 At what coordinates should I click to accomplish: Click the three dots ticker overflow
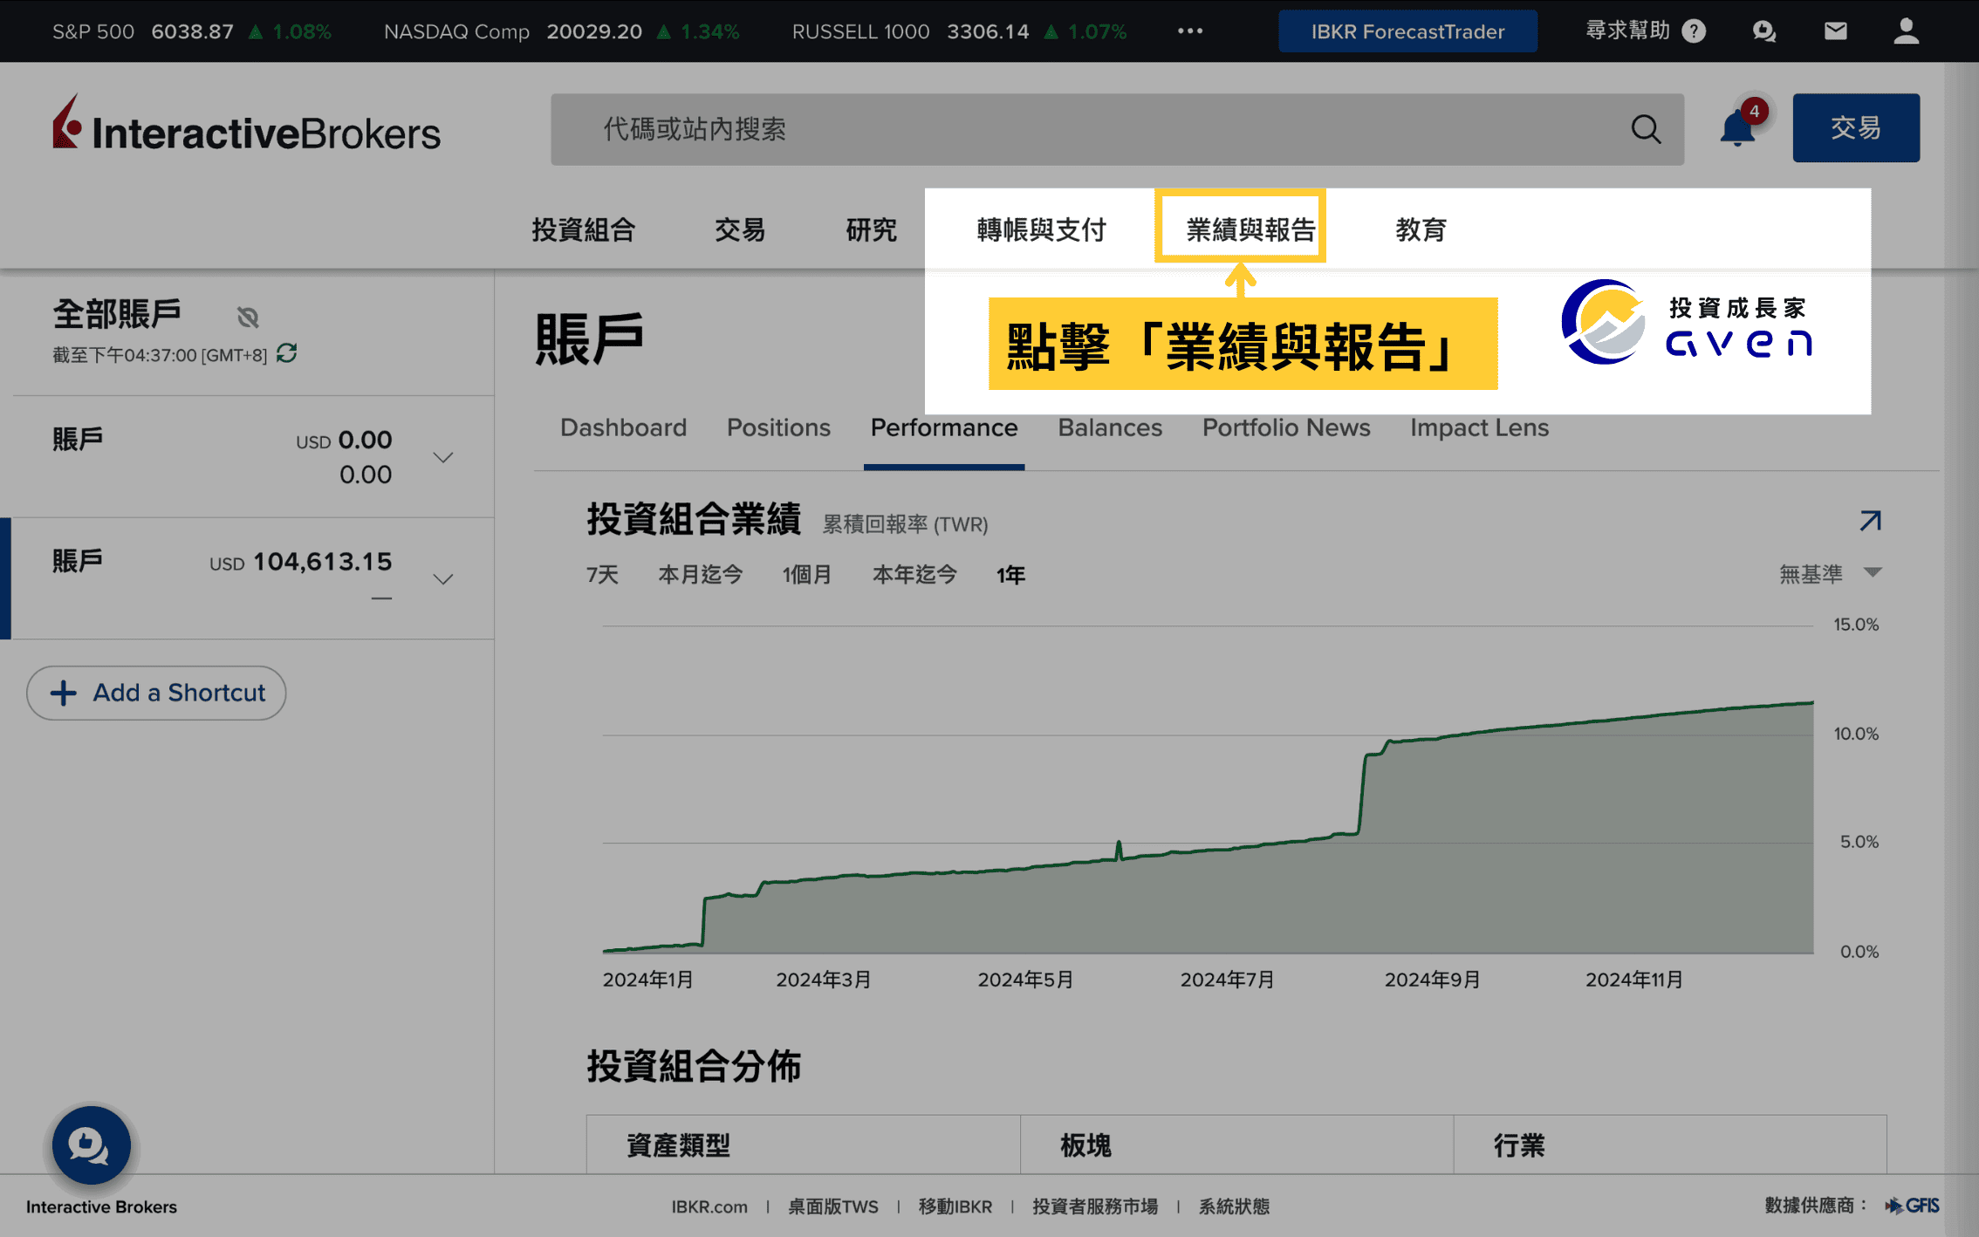(1190, 31)
